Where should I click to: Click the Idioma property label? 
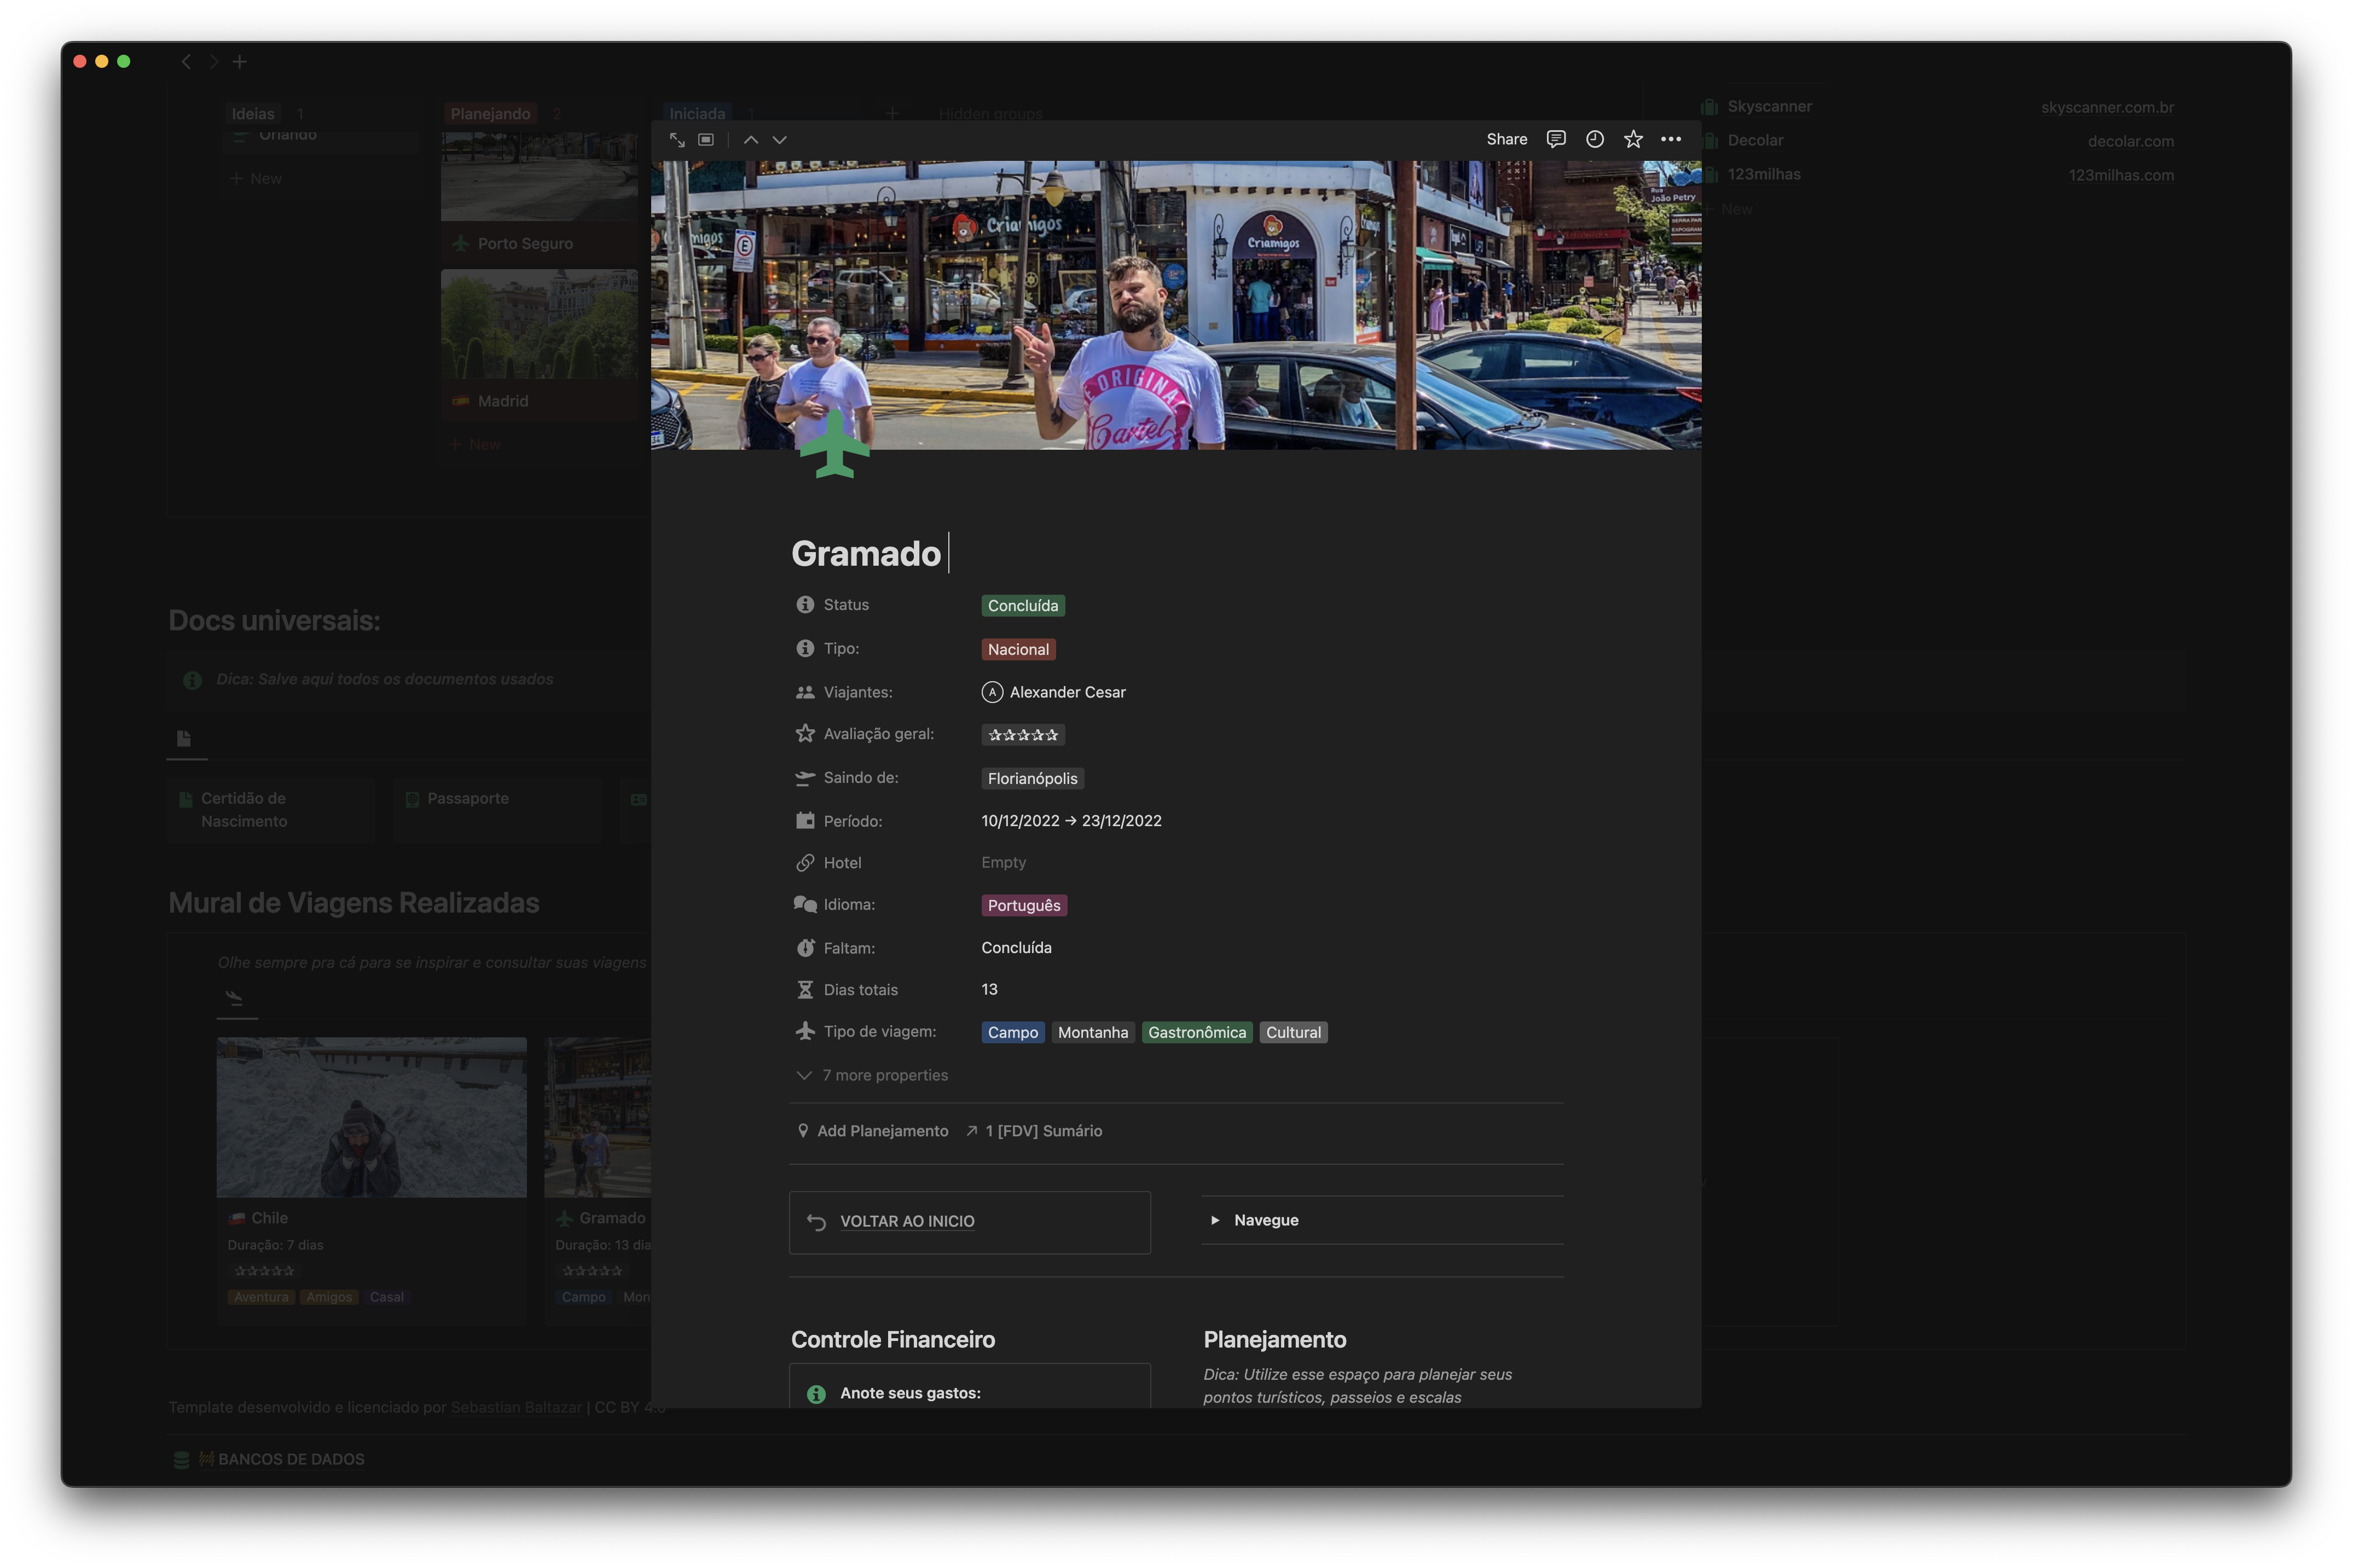(849, 905)
